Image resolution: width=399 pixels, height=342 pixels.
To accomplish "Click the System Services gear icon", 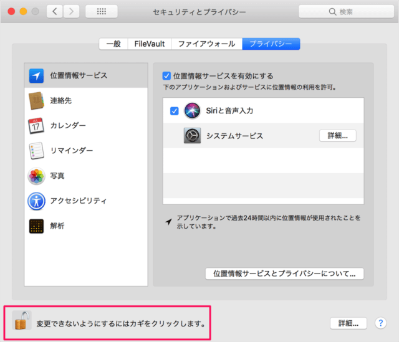I will pyautogui.click(x=192, y=136).
